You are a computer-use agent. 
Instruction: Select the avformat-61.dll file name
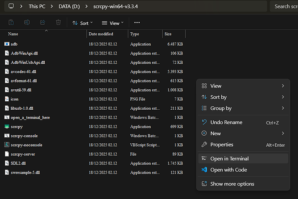pos(24,81)
